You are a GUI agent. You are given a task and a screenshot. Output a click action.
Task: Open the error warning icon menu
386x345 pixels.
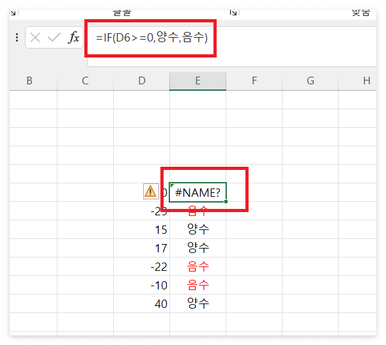151,192
